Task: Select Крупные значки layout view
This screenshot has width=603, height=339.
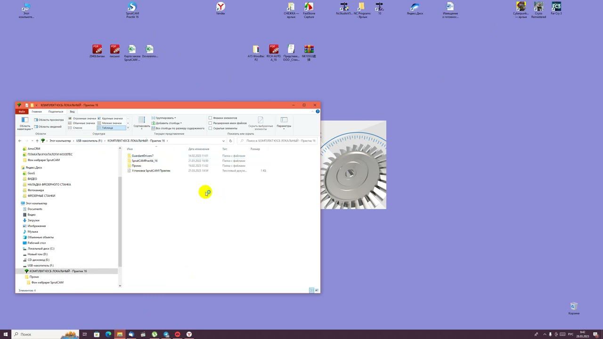Action: pyautogui.click(x=110, y=118)
